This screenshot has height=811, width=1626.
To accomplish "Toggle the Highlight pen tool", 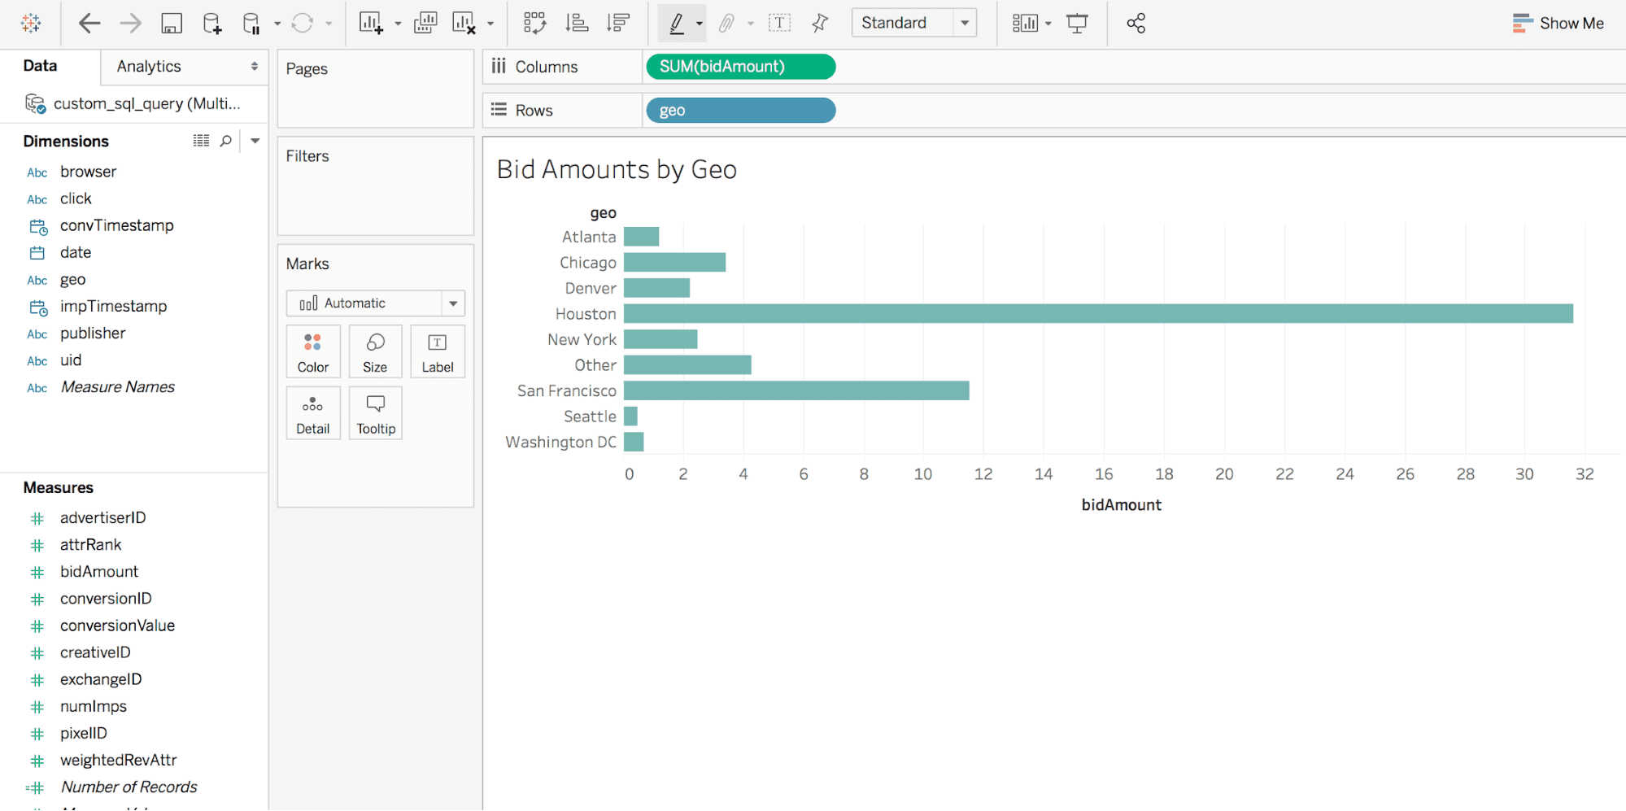I will pyautogui.click(x=676, y=24).
